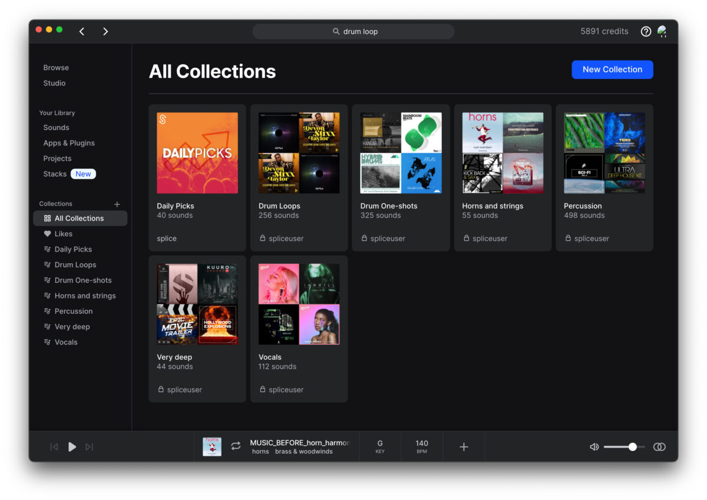The image size is (707, 500).
Task: Adjust the volume slider
Action: click(632, 446)
